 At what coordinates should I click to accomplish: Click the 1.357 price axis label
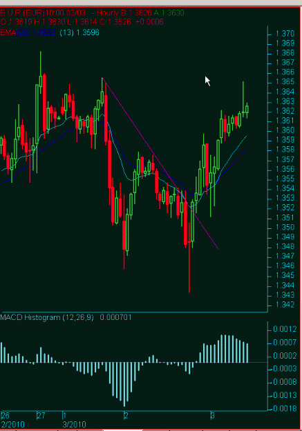285,159
